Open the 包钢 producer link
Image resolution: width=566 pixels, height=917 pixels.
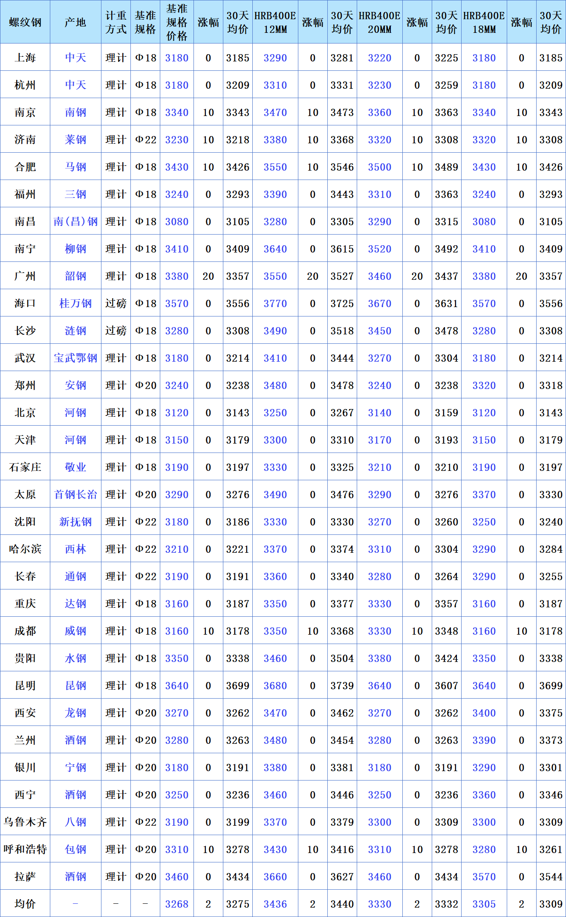(75, 849)
